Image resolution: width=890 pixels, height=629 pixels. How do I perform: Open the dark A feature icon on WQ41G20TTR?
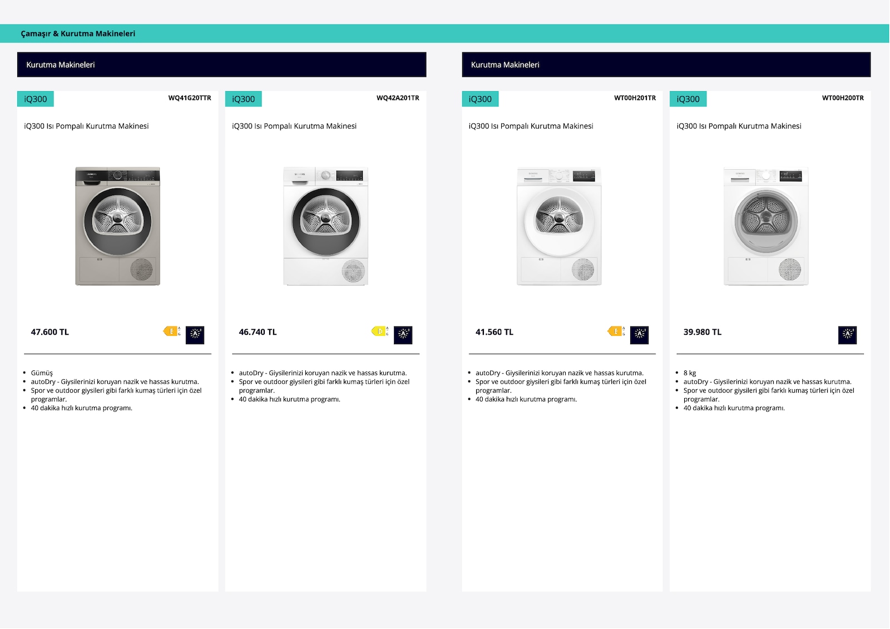click(x=195, y=335)
